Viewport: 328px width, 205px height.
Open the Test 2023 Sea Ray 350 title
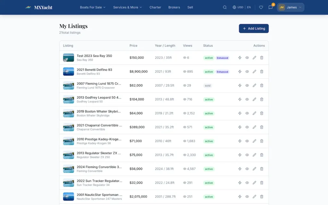[94, 56]
